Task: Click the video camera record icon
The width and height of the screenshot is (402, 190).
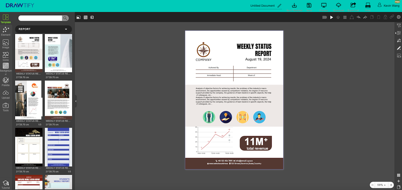Action: 325,17
